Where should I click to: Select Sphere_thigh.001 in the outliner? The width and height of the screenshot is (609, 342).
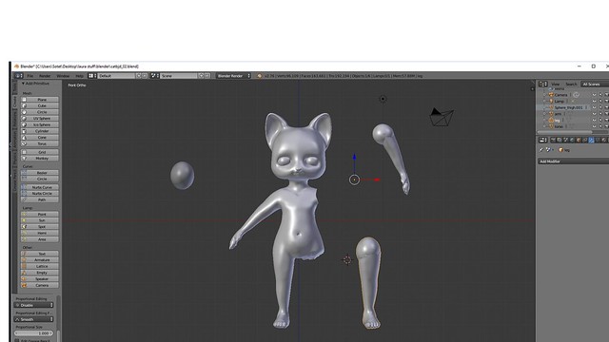568,107
